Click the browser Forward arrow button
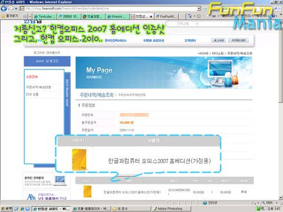The width and height of the screenshot is (283, 212). click(x=11, y=9)
